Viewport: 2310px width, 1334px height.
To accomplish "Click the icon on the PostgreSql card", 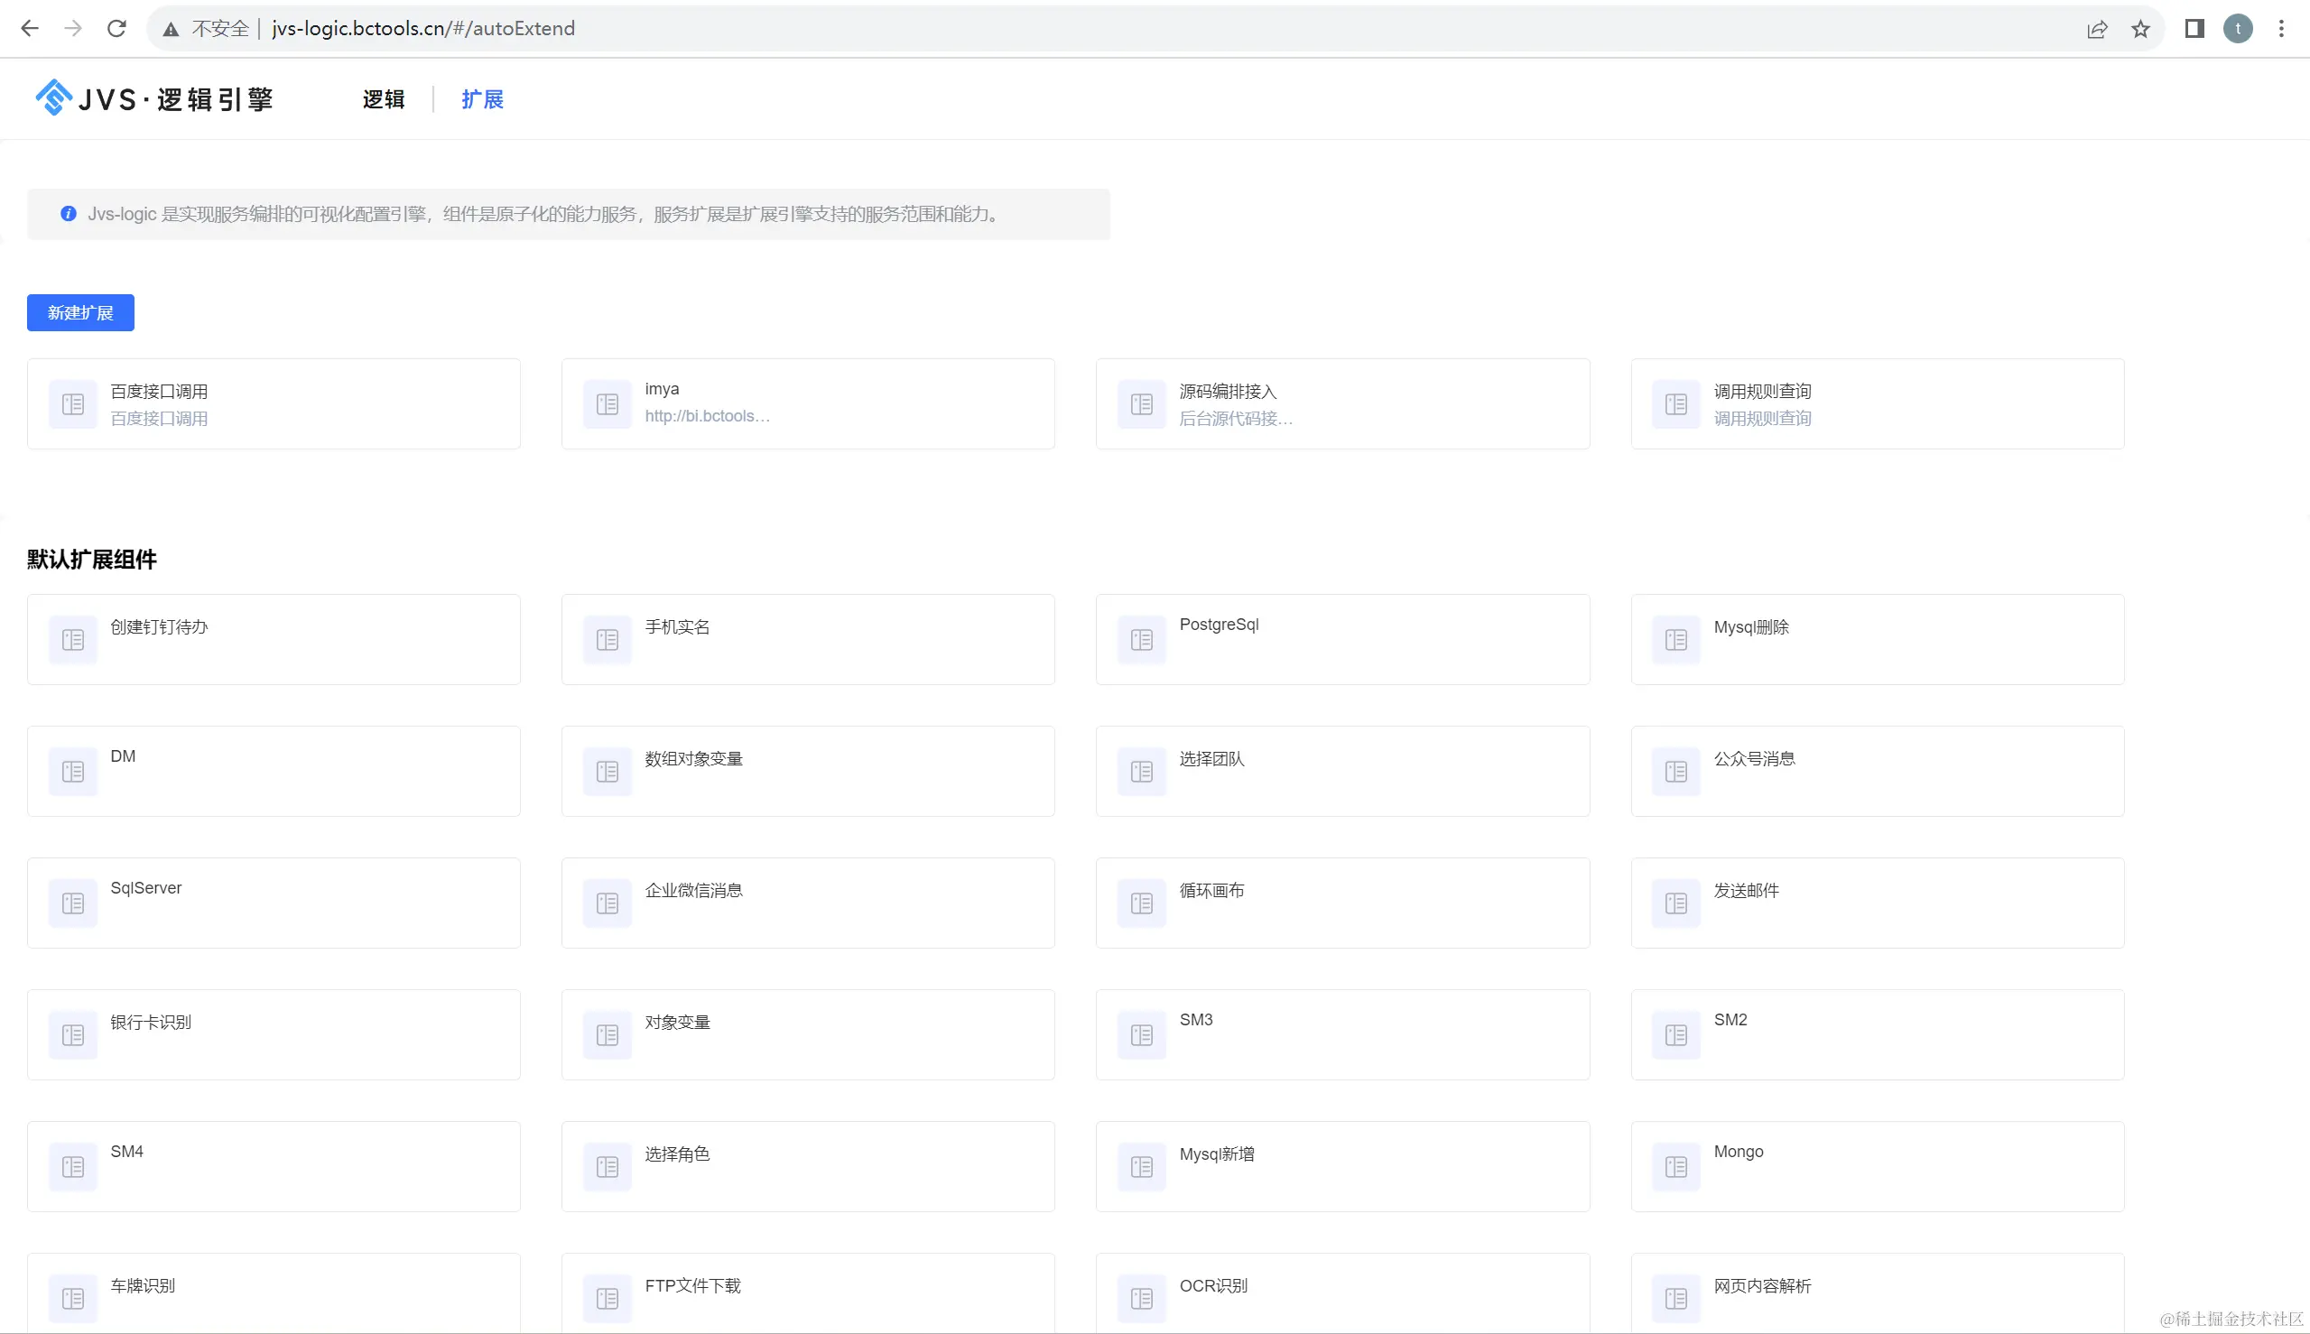I will coord(1141,640).
